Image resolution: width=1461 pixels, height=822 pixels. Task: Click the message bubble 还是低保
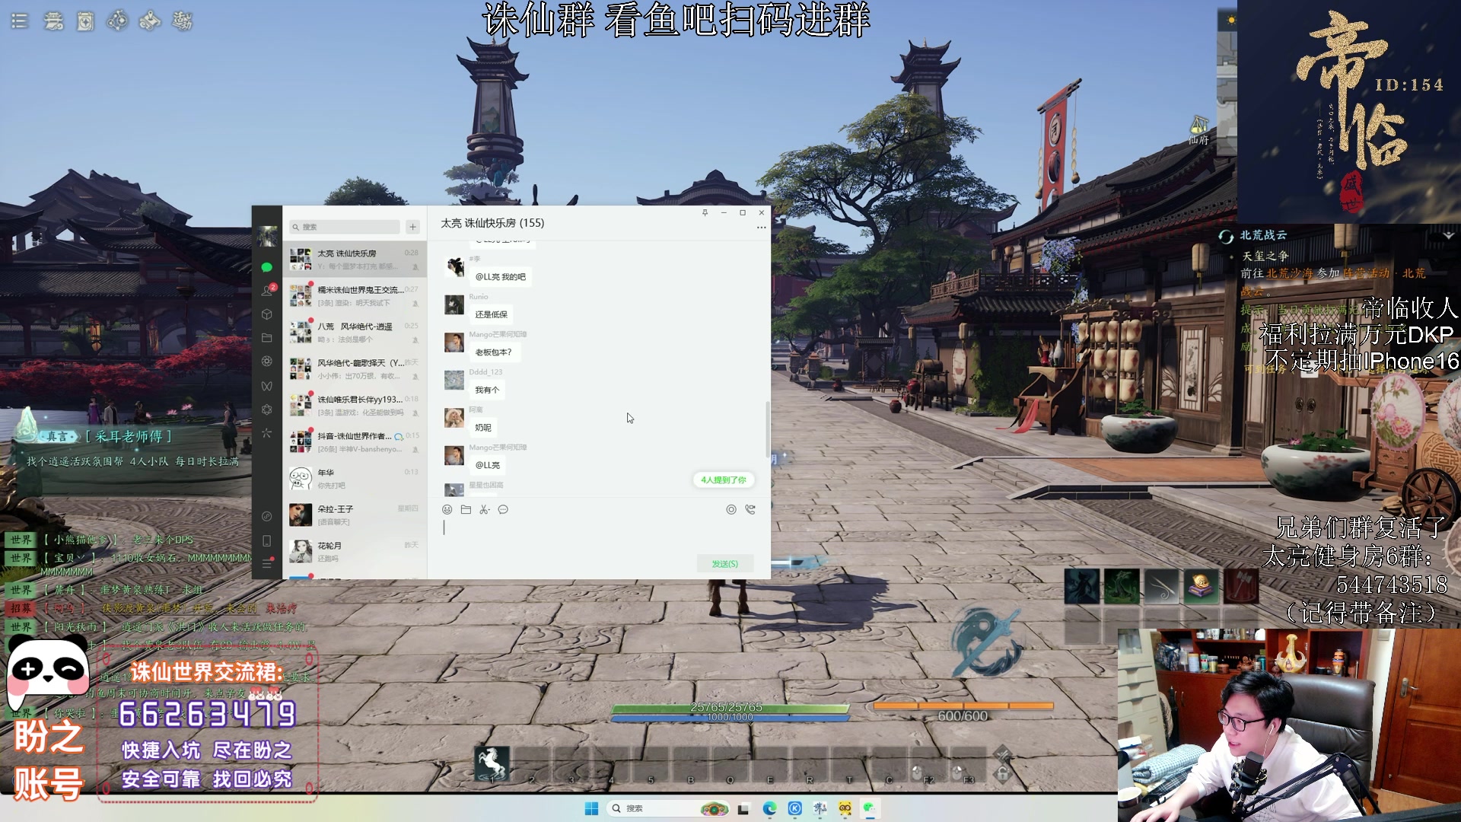pyautogui.click(x=492, y=314)
